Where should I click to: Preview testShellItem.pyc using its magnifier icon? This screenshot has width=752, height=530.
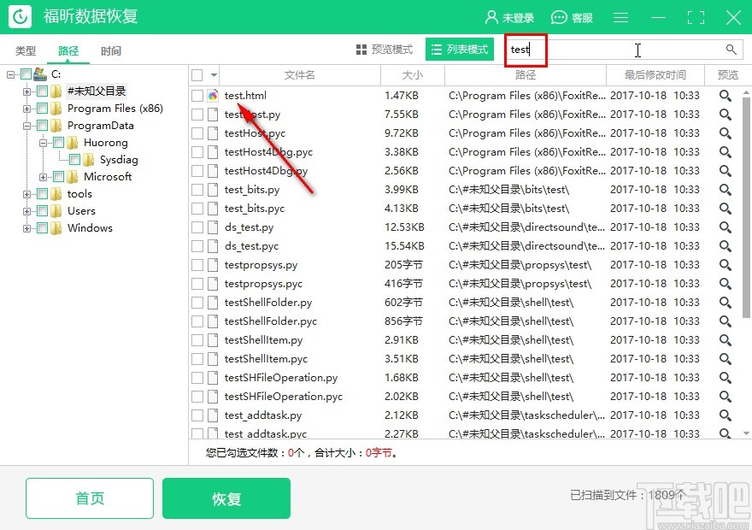(726, 359)
